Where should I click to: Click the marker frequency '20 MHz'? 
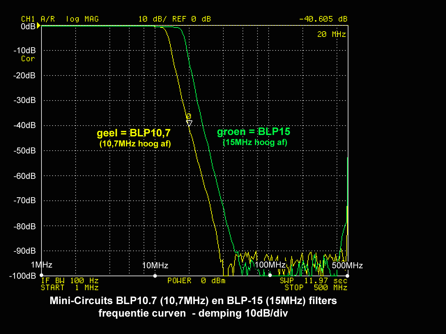[x=331, y=34]
